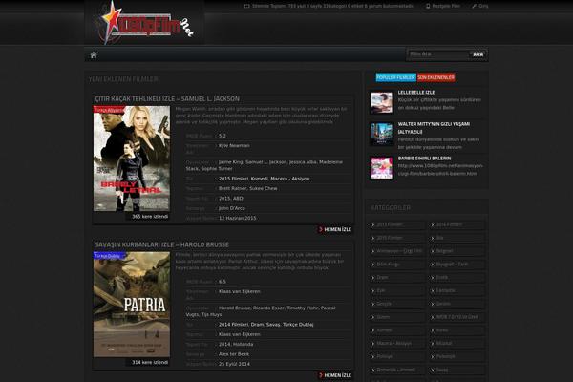This screenshot has width=573, height=382.
Task: Open the Macera - Aksiyon category
Action: coord(397,343)
